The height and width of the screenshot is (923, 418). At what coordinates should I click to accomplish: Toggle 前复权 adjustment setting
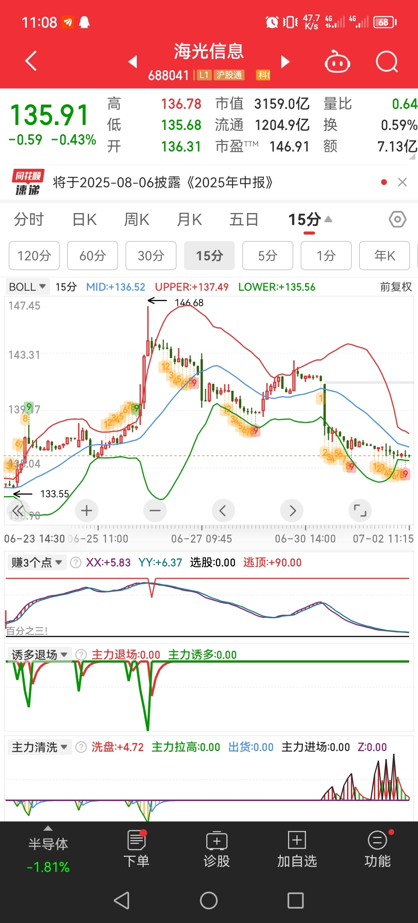pos(396,287)
